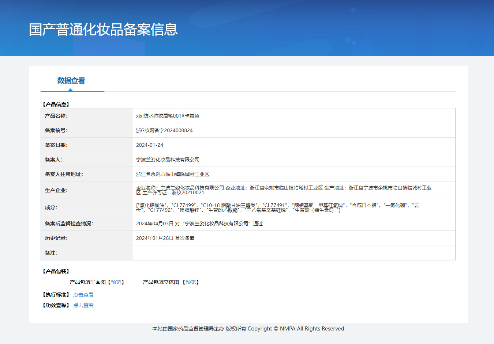The height and width of the screenshot is (344, 494).
Task: Open 预览 link for 产品包装立体图
Action: click(x=191, y=282)
